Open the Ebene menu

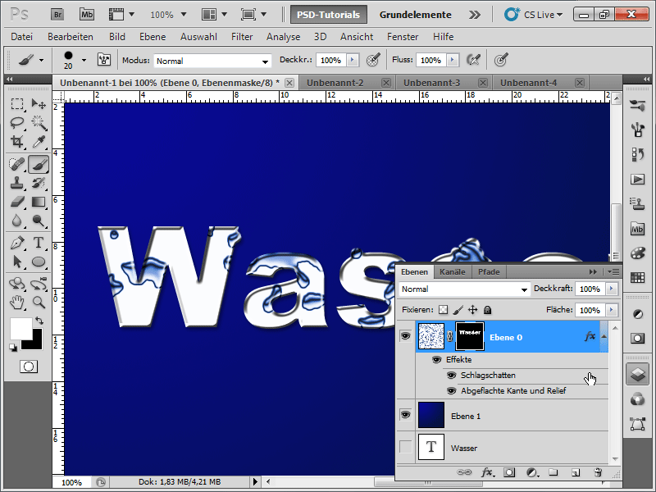tap(153, 37)
